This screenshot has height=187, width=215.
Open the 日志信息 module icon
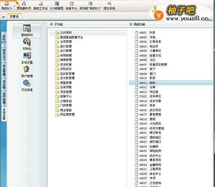pyautogui.click(x=27, y=85)
